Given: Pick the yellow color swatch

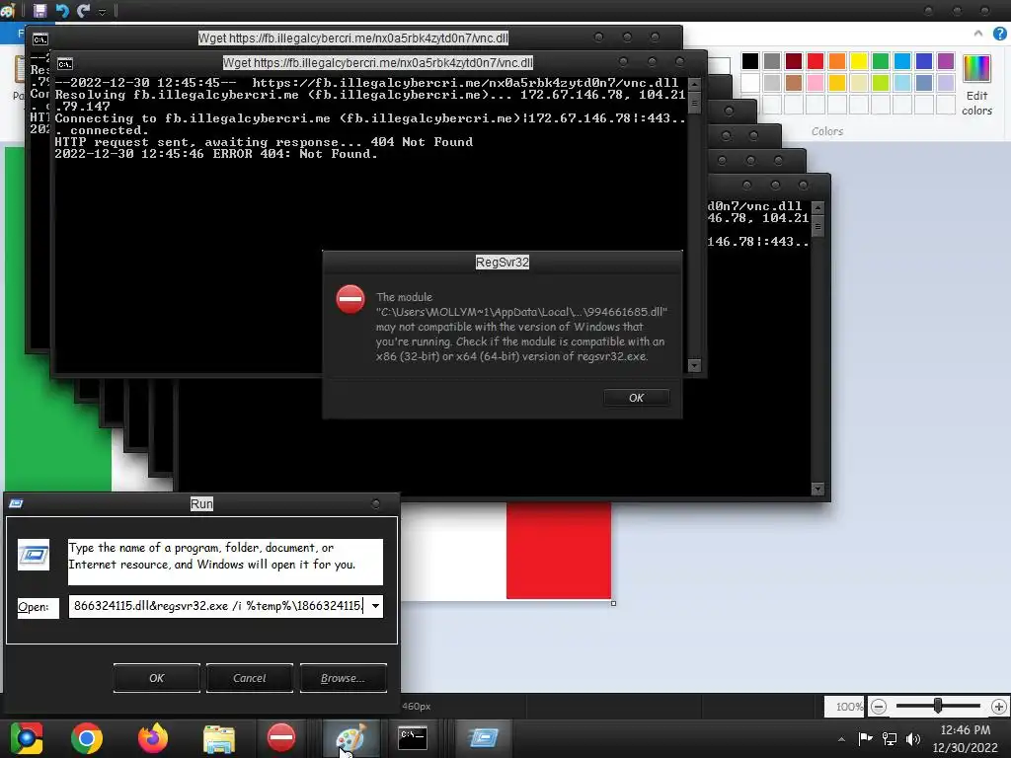Looking at the screenshot, I should pos(858,60).
